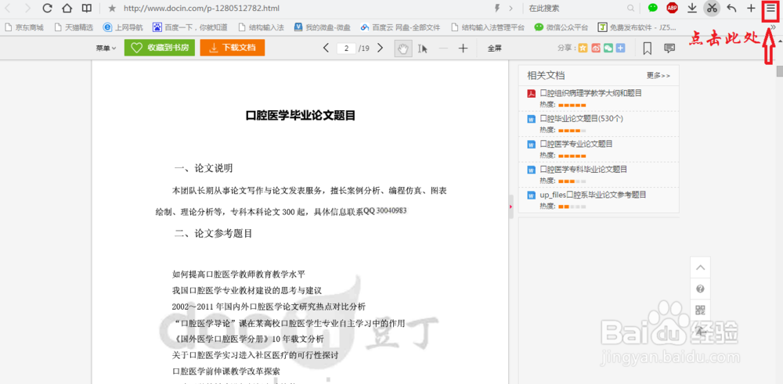Open the WeChat extension icon

(x=653, y=8)
